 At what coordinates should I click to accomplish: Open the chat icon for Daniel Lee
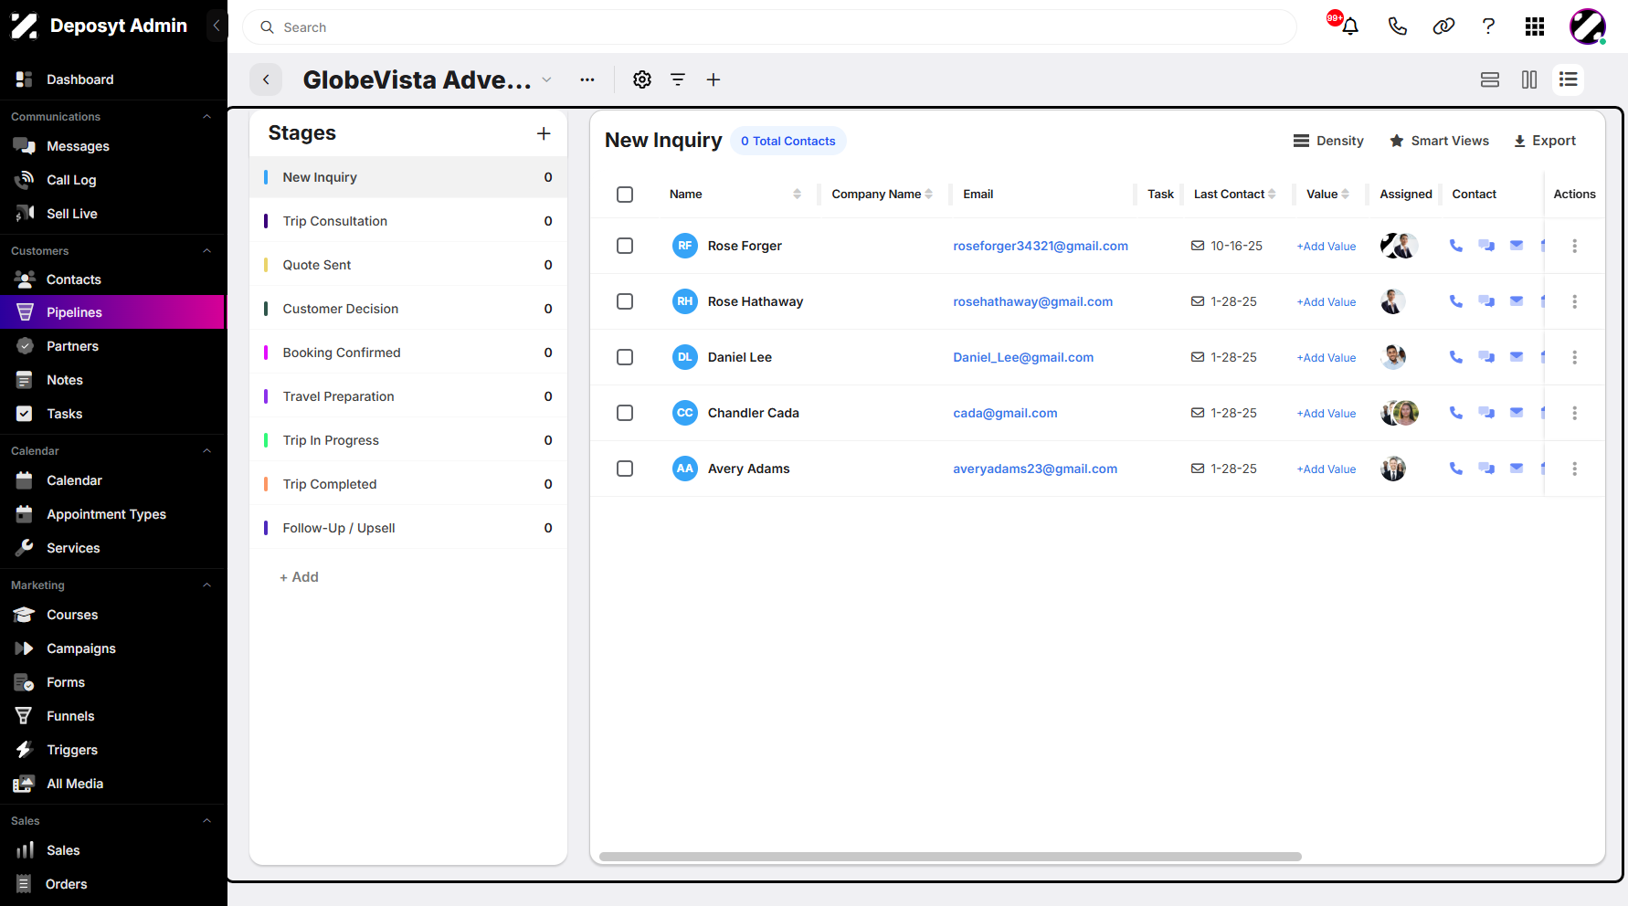click(x=1486, y=357)
